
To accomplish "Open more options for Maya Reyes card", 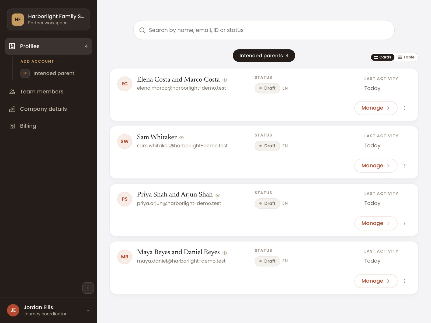I will pyautogui.click(x=405, y=281).
